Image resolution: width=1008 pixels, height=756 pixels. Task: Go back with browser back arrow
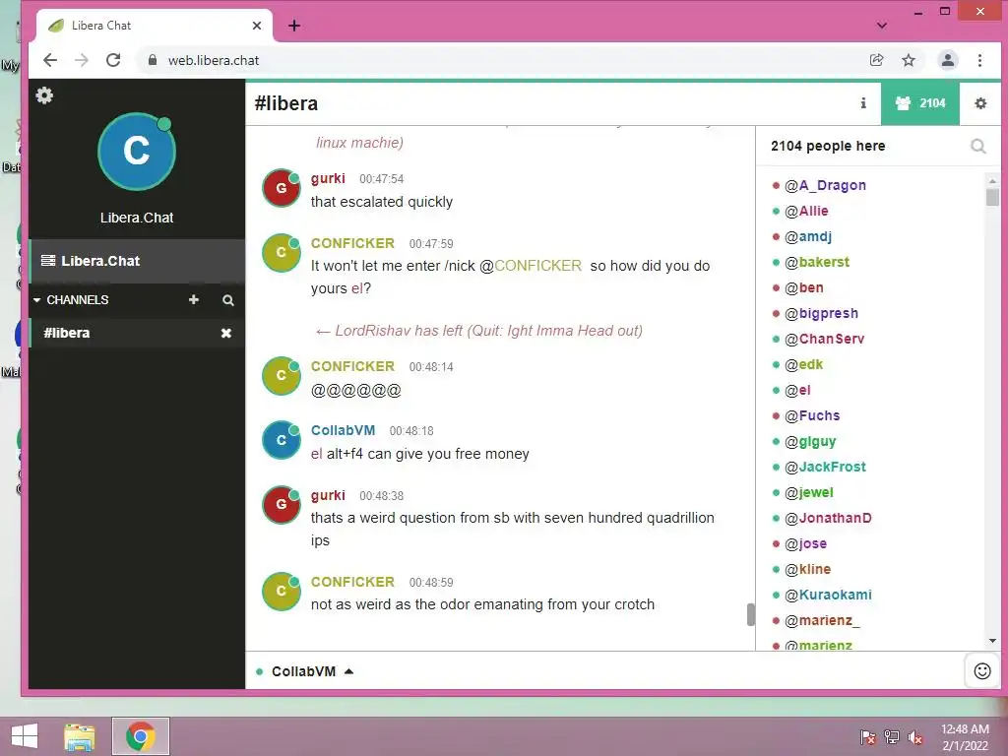pos(50,60)
